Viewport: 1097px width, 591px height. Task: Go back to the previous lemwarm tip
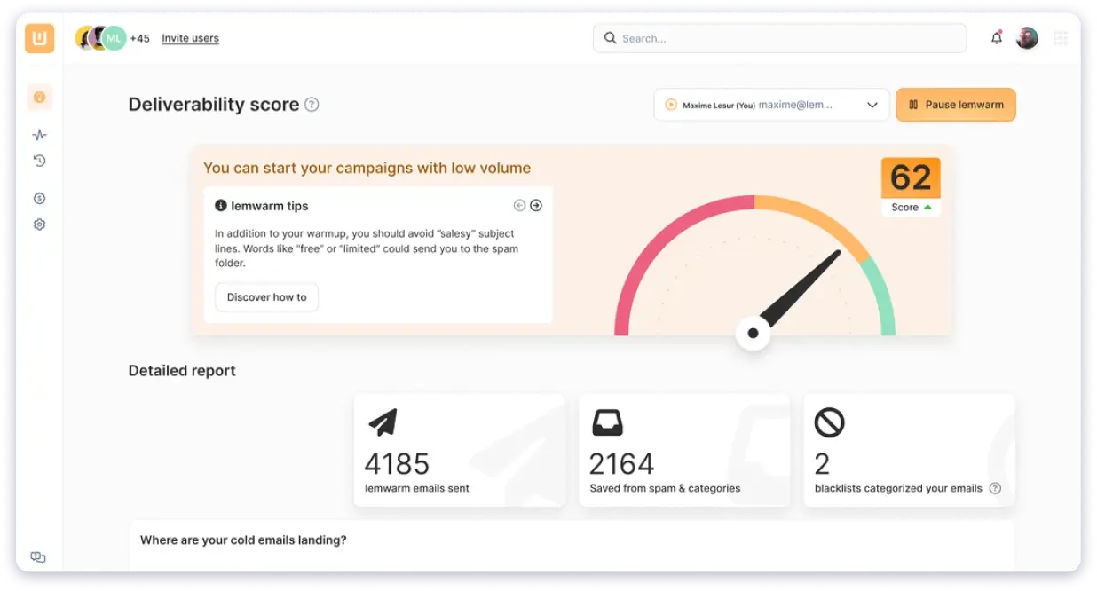pos(519,205)
